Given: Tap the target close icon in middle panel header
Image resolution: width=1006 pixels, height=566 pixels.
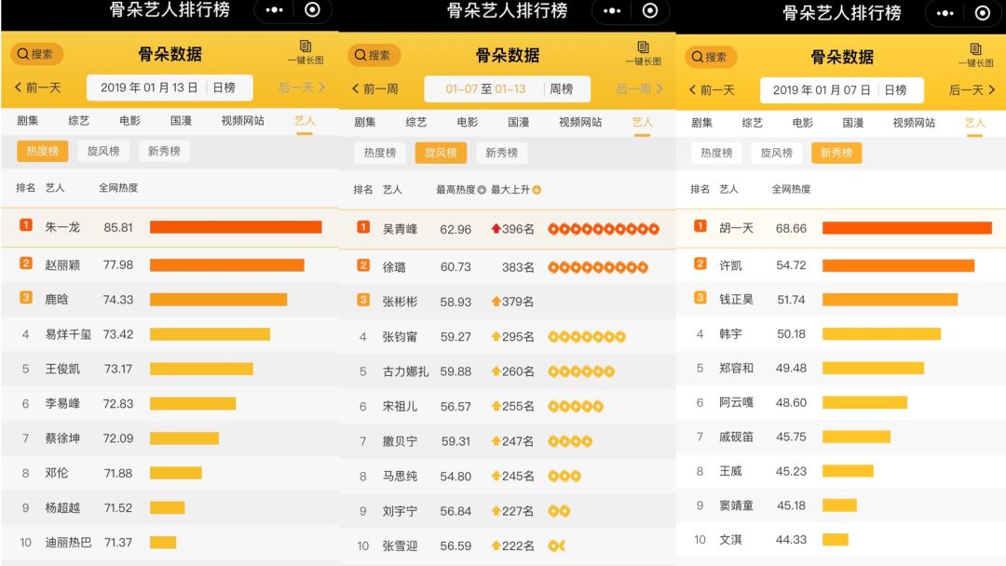Looking at the screenshot, I should click(x=650, y=10).
